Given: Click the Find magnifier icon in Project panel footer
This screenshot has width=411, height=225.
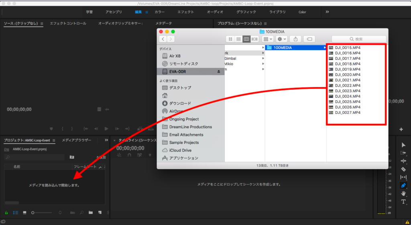Looking at the screenshot, I should [82, 213].
